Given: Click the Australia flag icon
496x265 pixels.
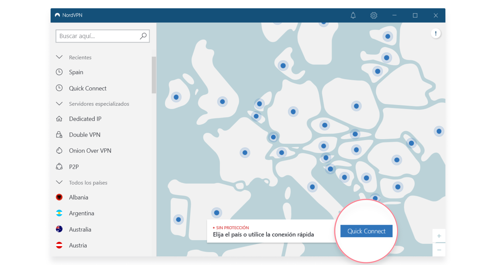Looking at the screenshot, I should pos(59,229).
